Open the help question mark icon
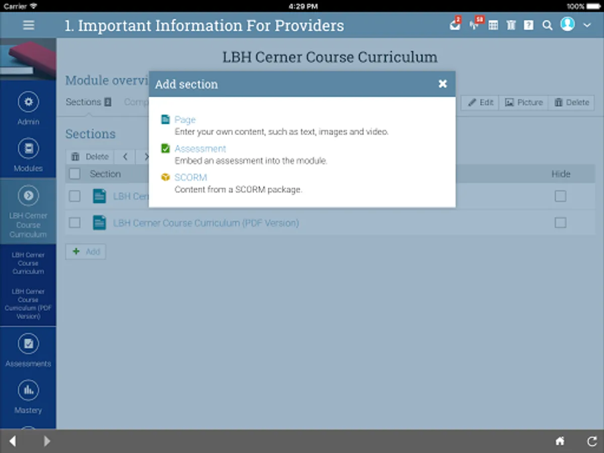 click(x=528, y=25)
